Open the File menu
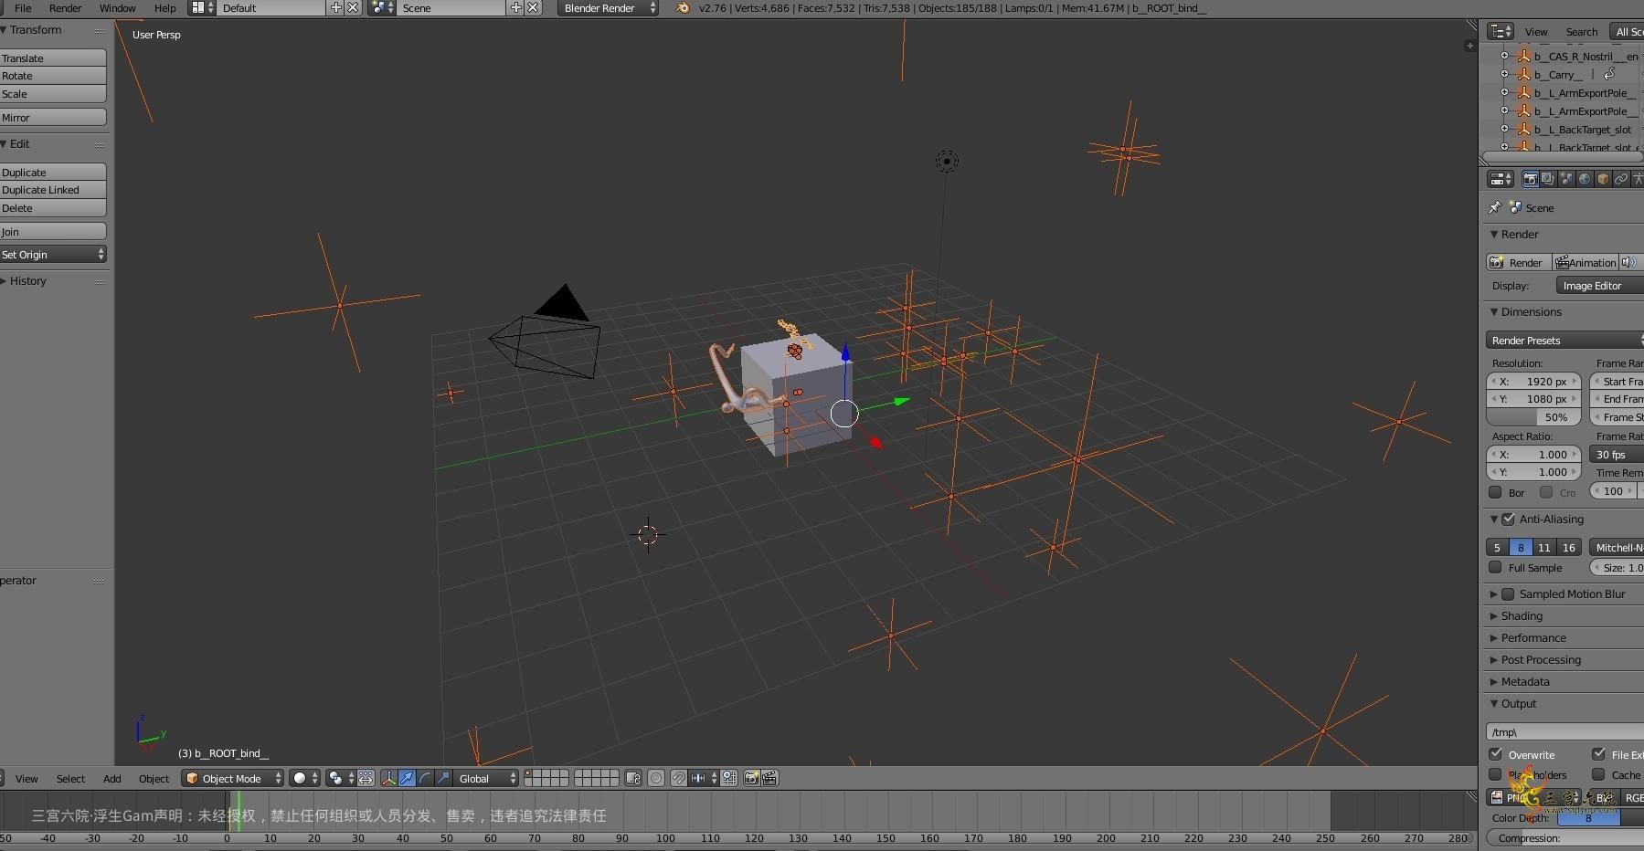The image size is (1644, 851). 23,7
